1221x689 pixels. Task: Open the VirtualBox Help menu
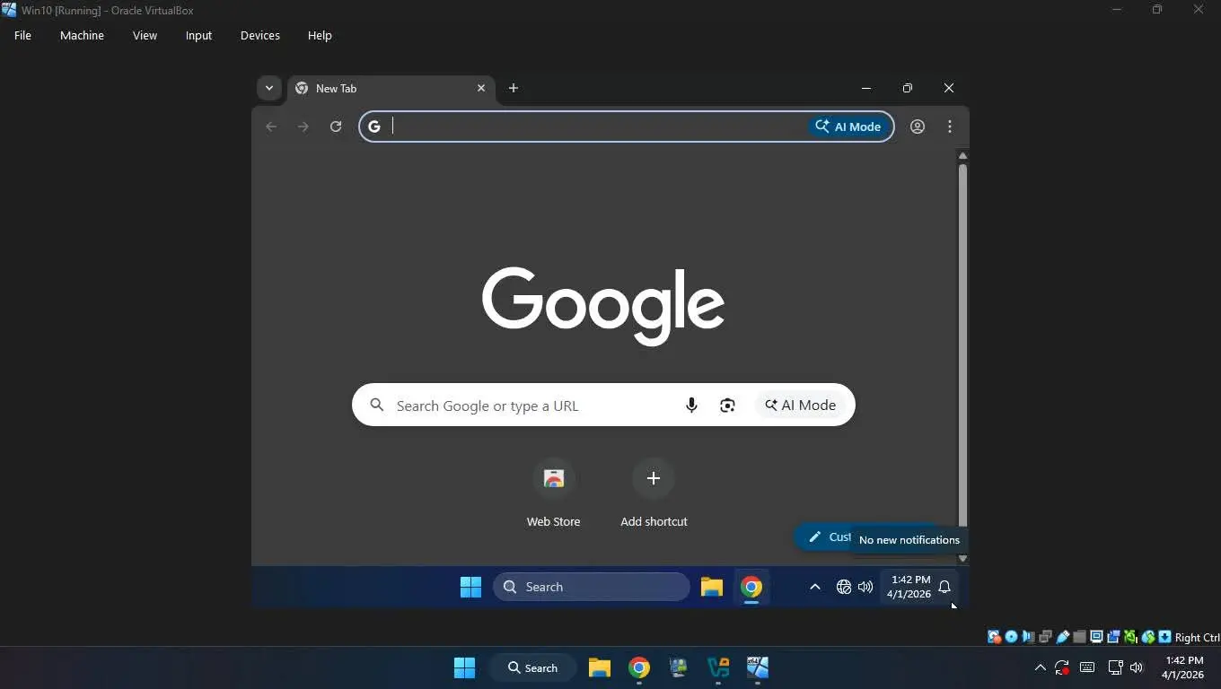click(x=320, y=36)
